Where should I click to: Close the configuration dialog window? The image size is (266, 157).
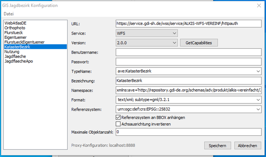(x=259, y=5)
